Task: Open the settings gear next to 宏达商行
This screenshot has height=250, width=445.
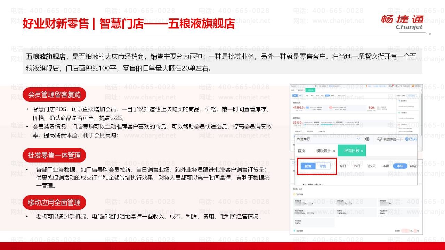Action: pyautogui.click(x=367, y=139)
